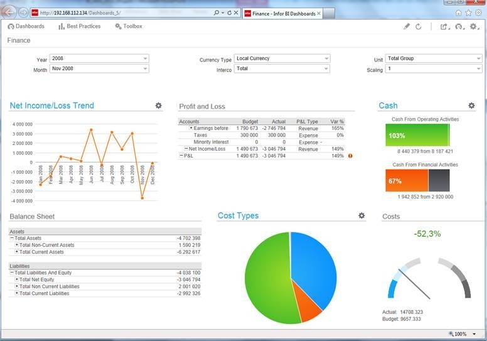Open the Toolbox menu

tap(129, 26)
